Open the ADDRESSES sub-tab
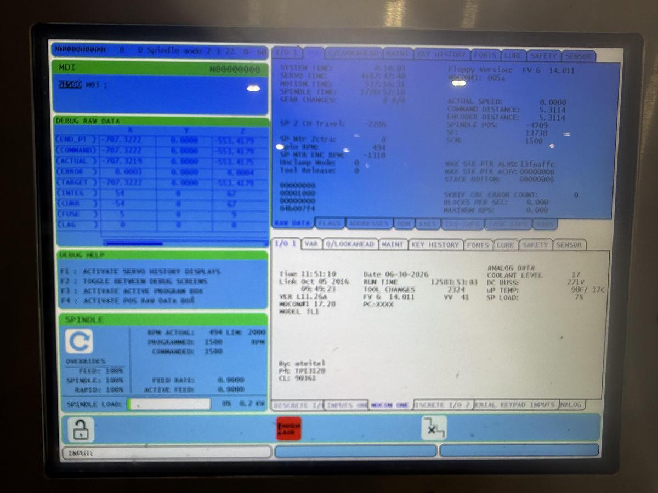Screen dimensions: 658x493 pos(369,223)
